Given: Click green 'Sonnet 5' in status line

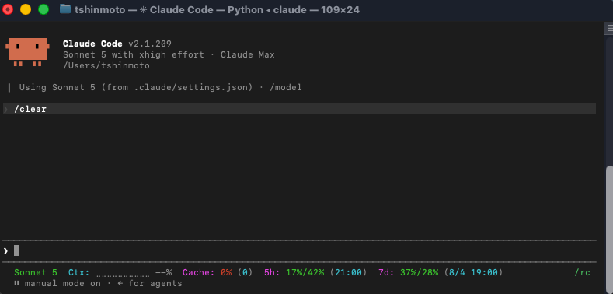Looking at the screenshot, I should point(36,272).
